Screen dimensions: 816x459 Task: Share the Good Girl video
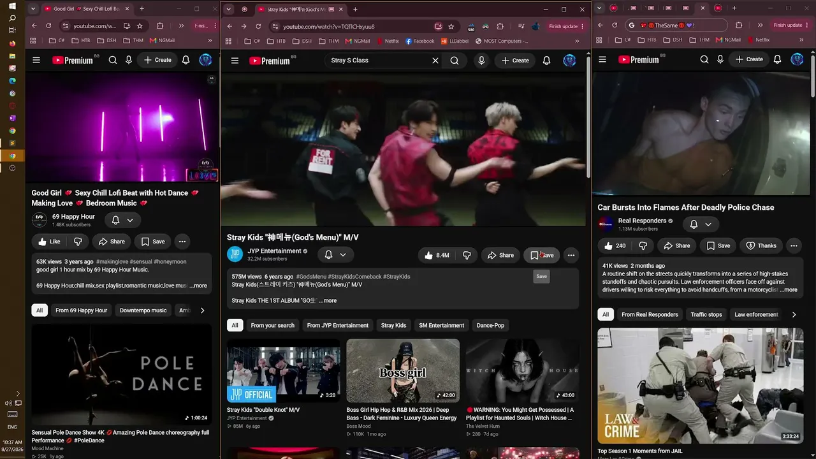pyautogui.click(x=112, y=242)
